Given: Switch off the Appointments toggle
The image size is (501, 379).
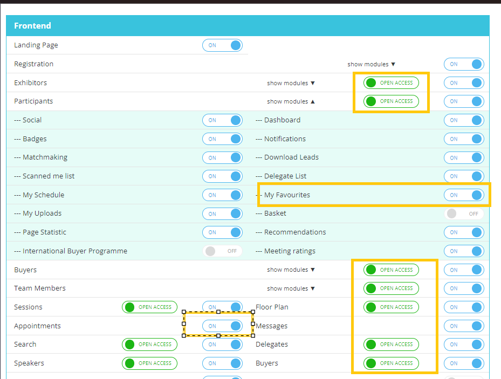Looking at the screenshot, I should coord(222,326).
